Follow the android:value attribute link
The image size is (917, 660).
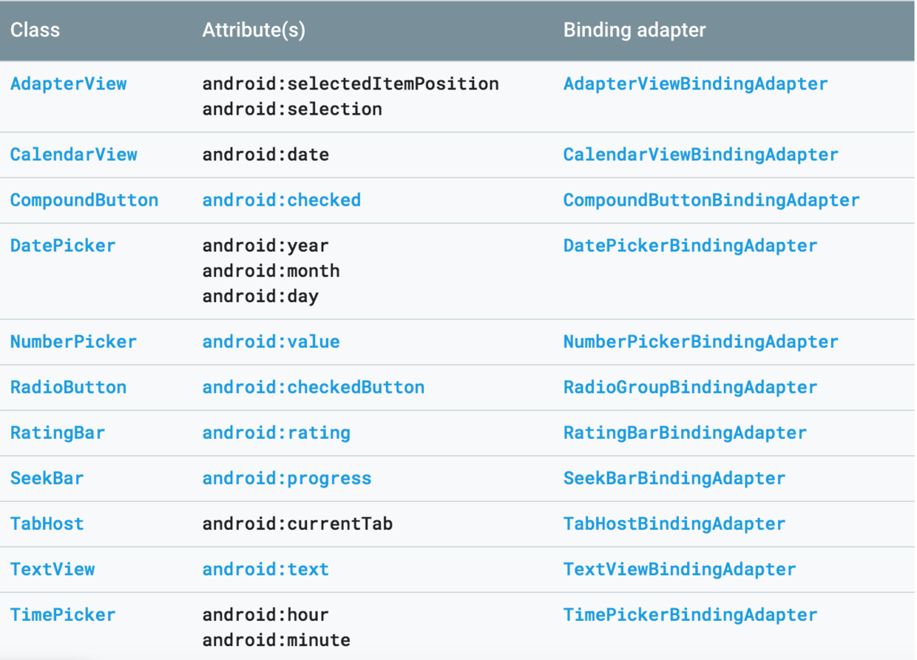pyautogui.click(x=271, y=342)
